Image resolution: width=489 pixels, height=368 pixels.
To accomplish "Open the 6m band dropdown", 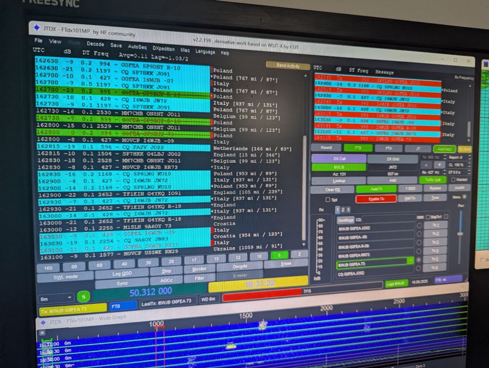I will coord(56,299).
